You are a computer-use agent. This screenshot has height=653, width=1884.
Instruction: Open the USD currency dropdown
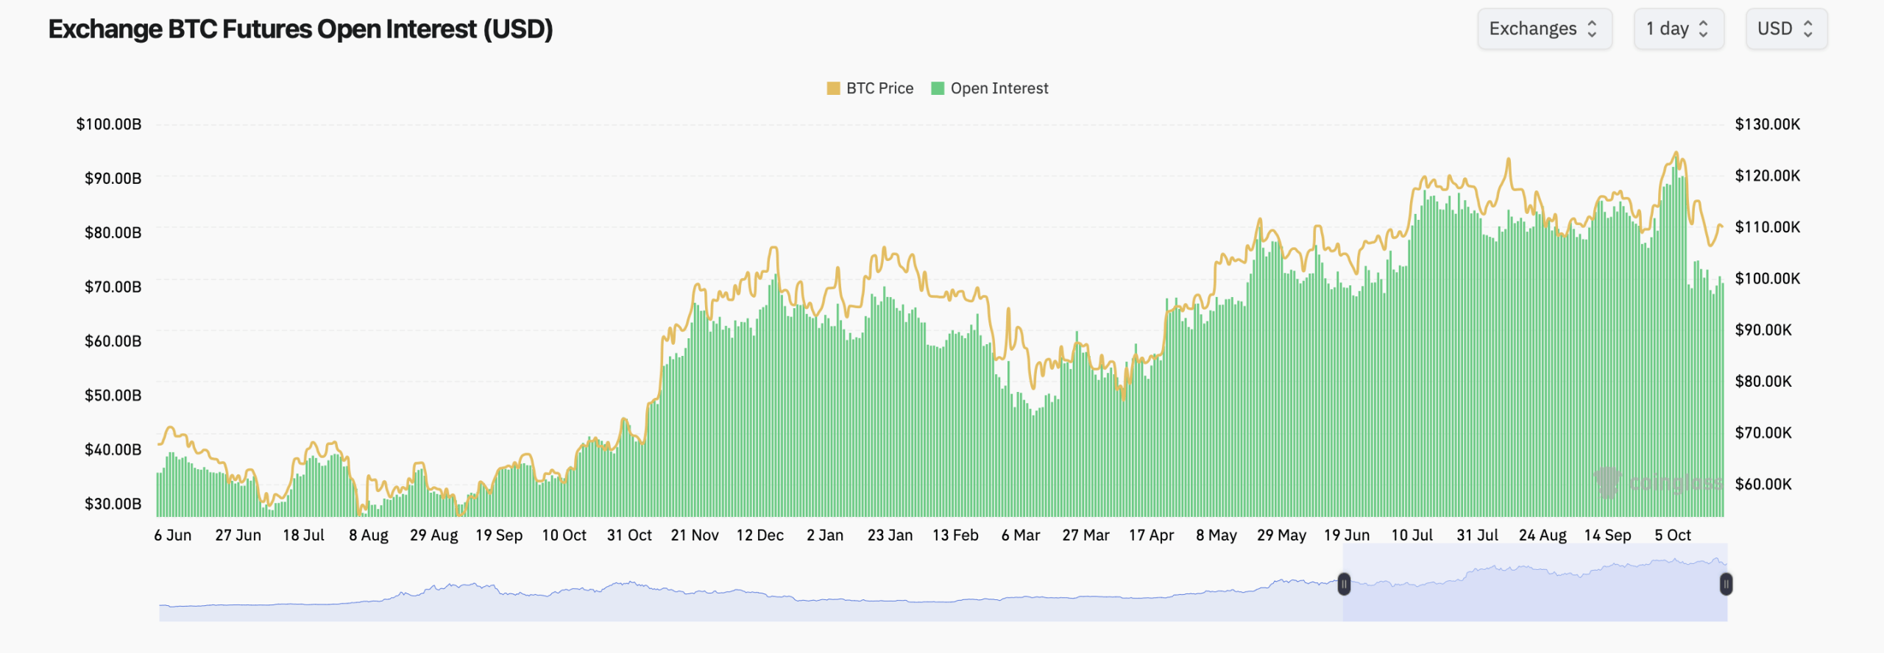pyautogui.click(x=1785, y=29)
